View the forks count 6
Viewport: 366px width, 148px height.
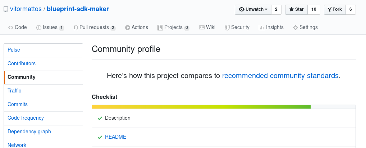[x=351, y=10]
